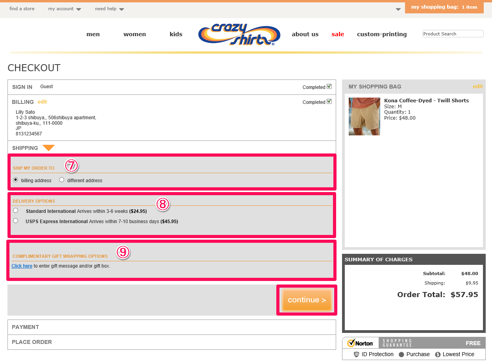Toggle the Billing completed checkbox
Viewport: 492px width, 364px height.
[x=329, y=102]
